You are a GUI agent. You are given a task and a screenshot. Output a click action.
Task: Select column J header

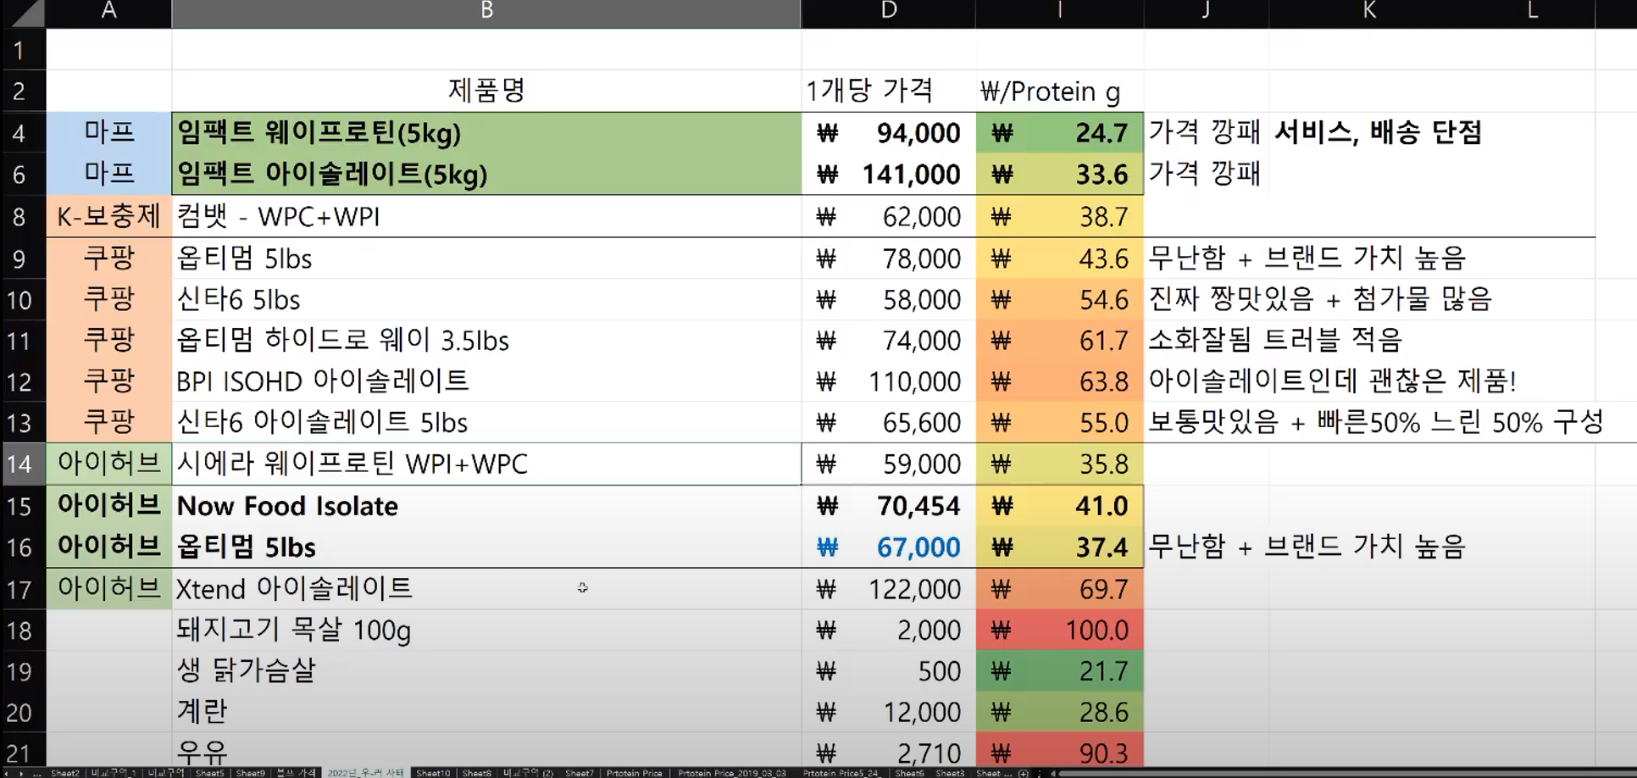coord(1206,12)
